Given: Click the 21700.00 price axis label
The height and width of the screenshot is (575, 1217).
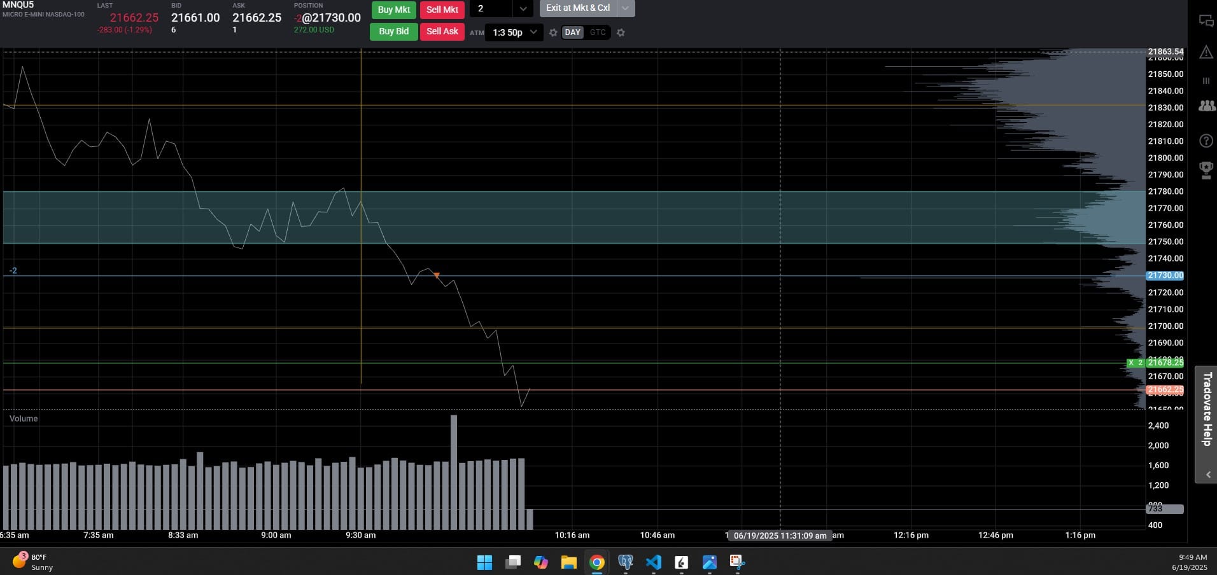Looking at the screenshot, I should tap(1165, 326).
